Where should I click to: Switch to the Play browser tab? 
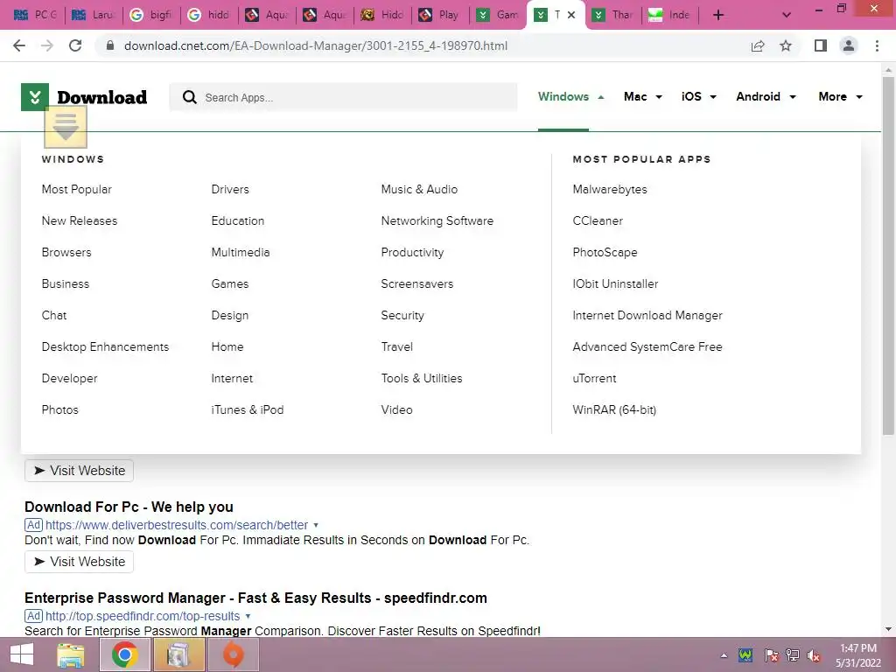pos(439,15)
